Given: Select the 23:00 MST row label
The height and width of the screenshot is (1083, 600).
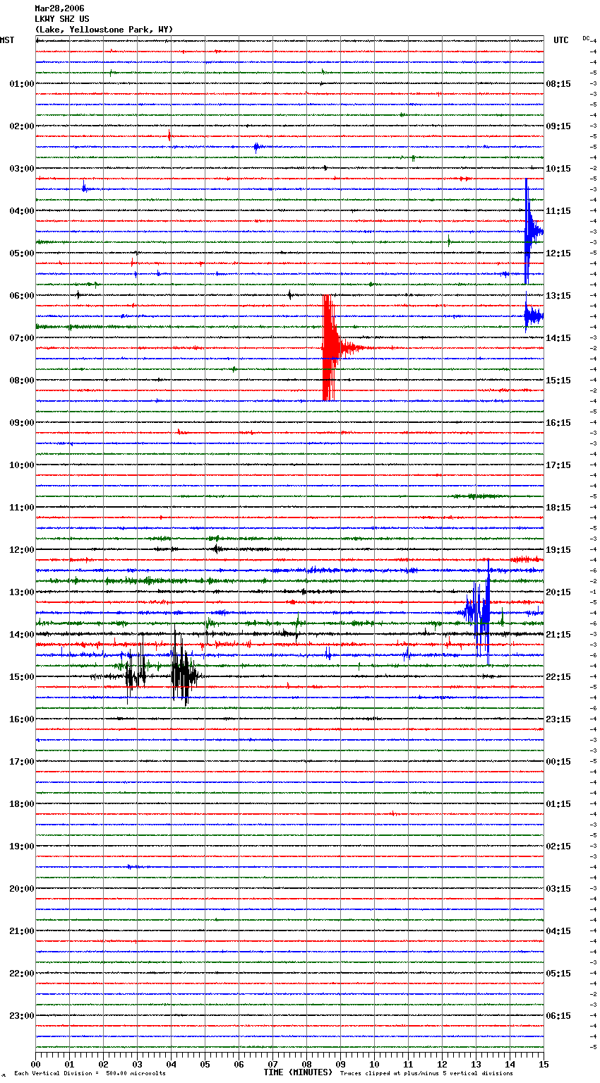Looking at the screenshot, I should click(22, 1016).
